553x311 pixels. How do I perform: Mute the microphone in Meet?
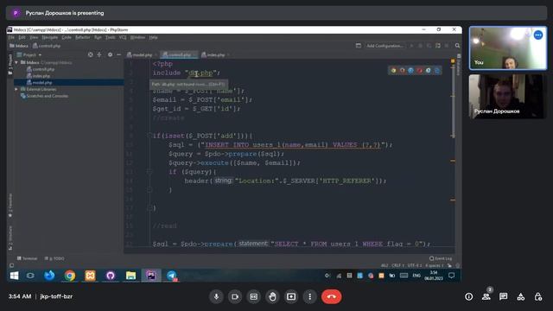pos(217,297)
